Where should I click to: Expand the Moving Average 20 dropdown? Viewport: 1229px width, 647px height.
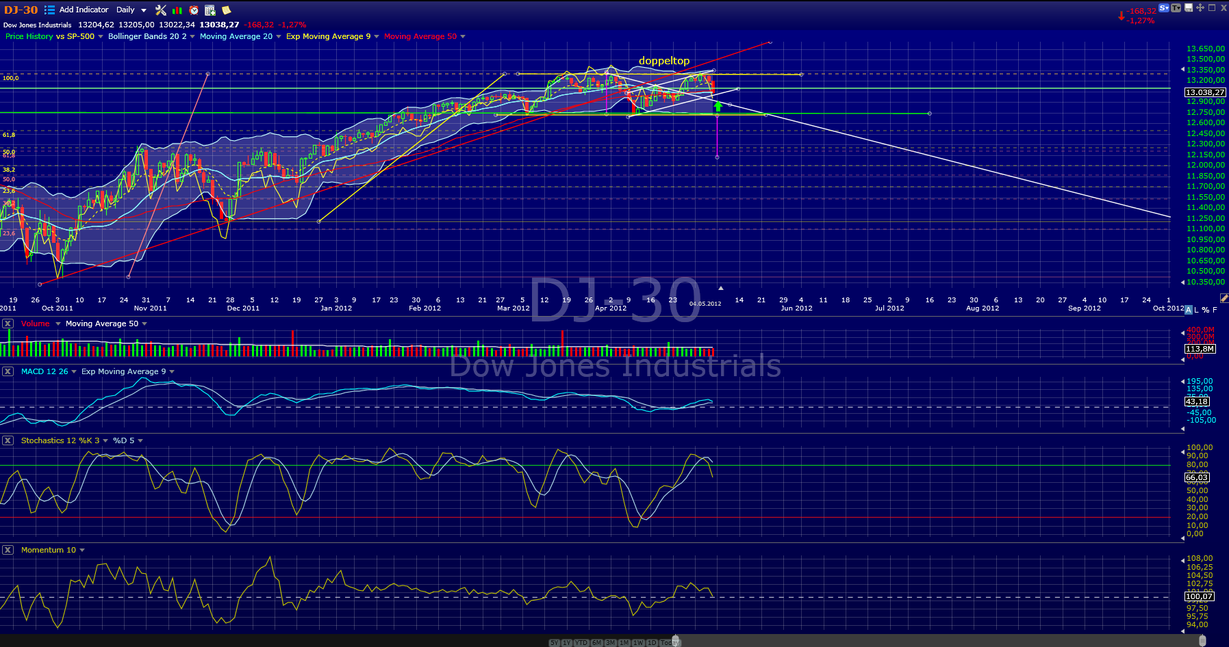[279, 36]
